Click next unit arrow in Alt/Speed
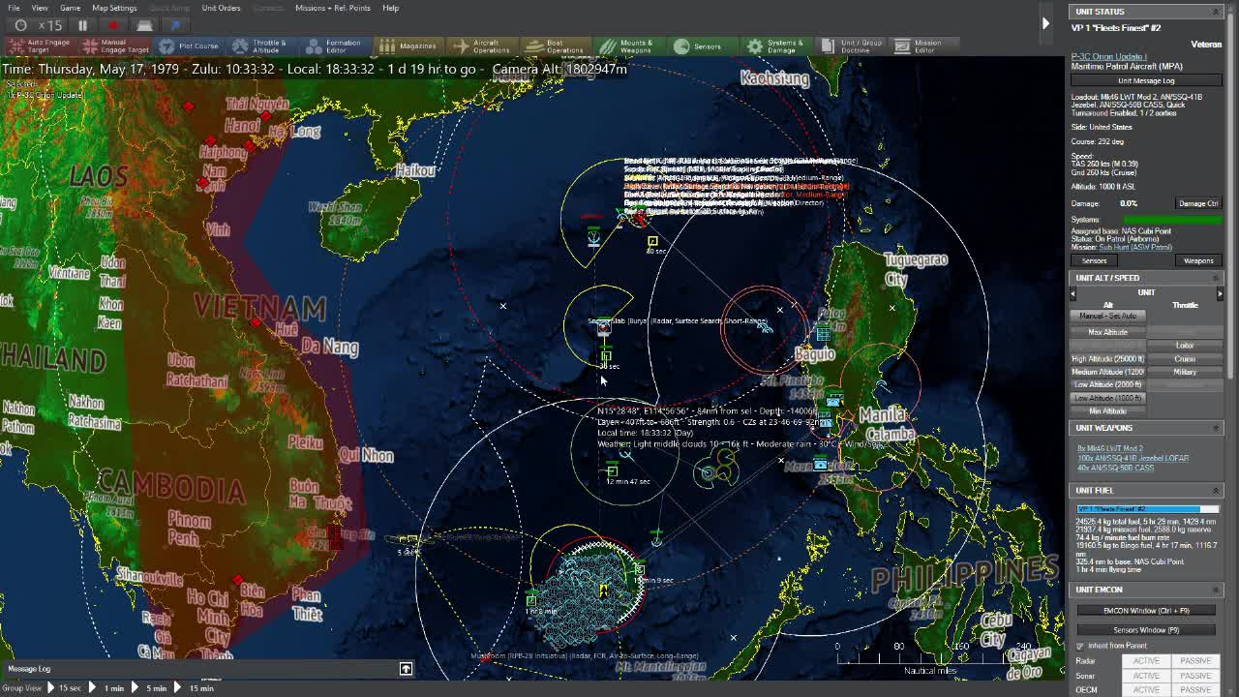Screen dimensions: 1239x697 point(1220,293)
